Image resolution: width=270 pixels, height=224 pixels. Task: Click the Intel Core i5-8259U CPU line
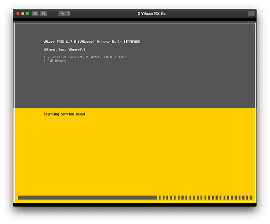85,57
